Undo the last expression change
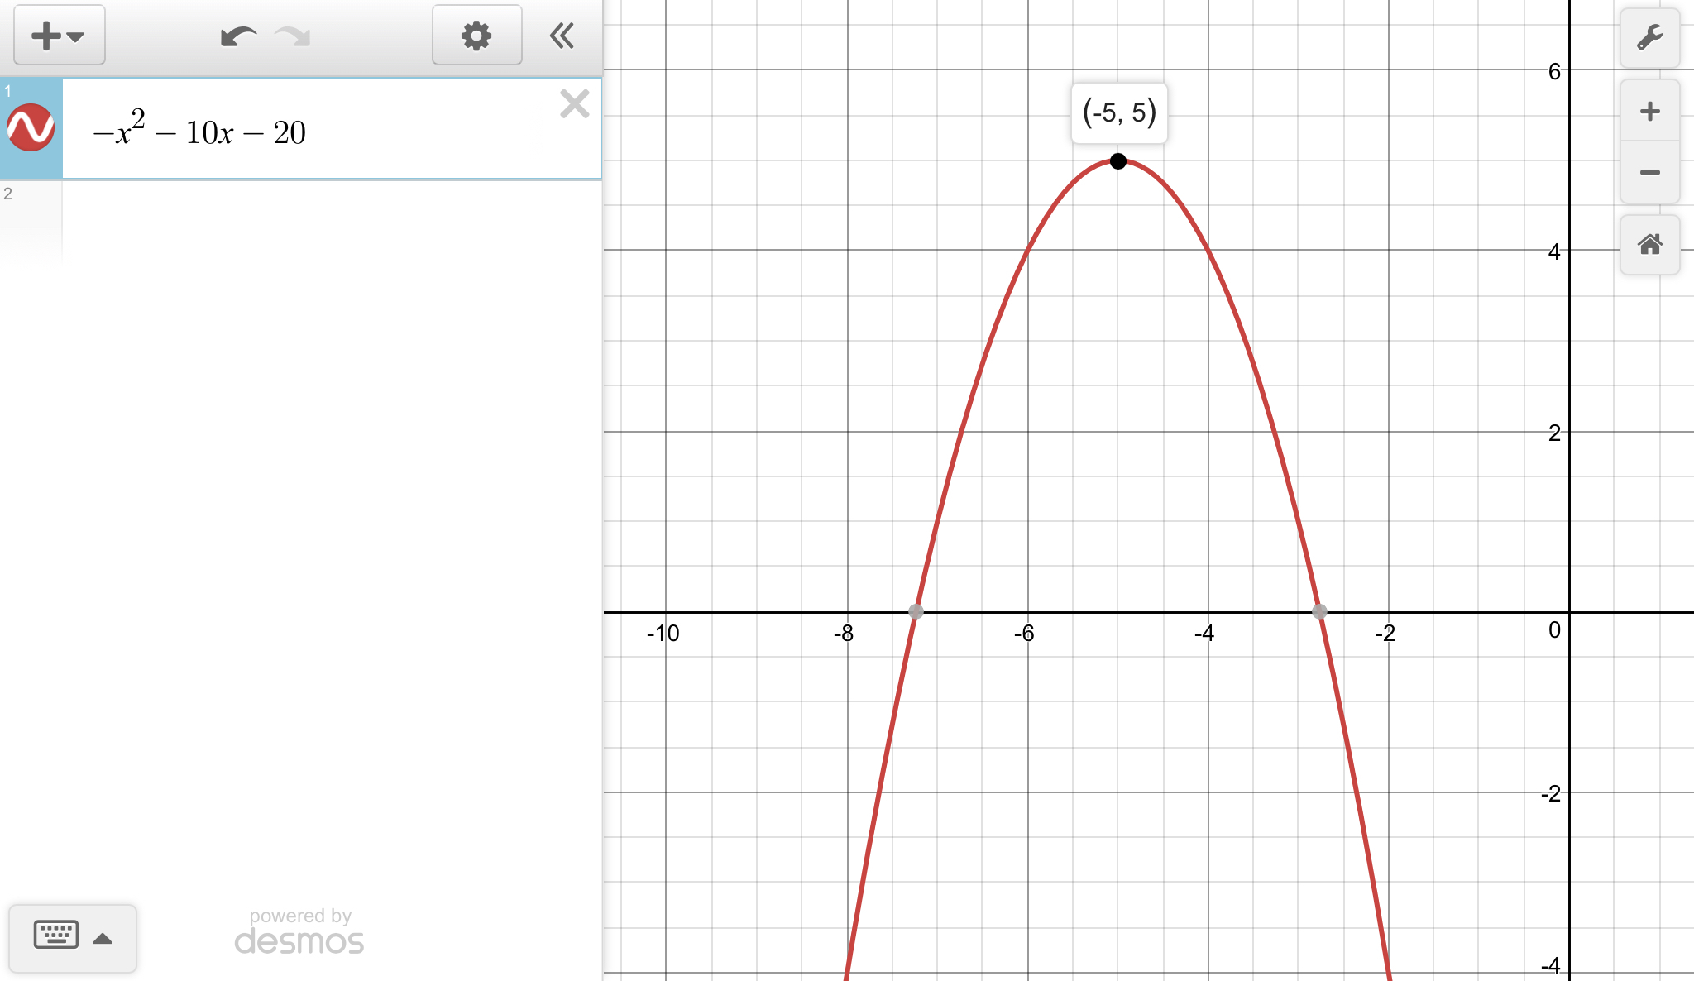Image resolution: width=1694 pixels, height=981 pixels. (x=238, y=36)
